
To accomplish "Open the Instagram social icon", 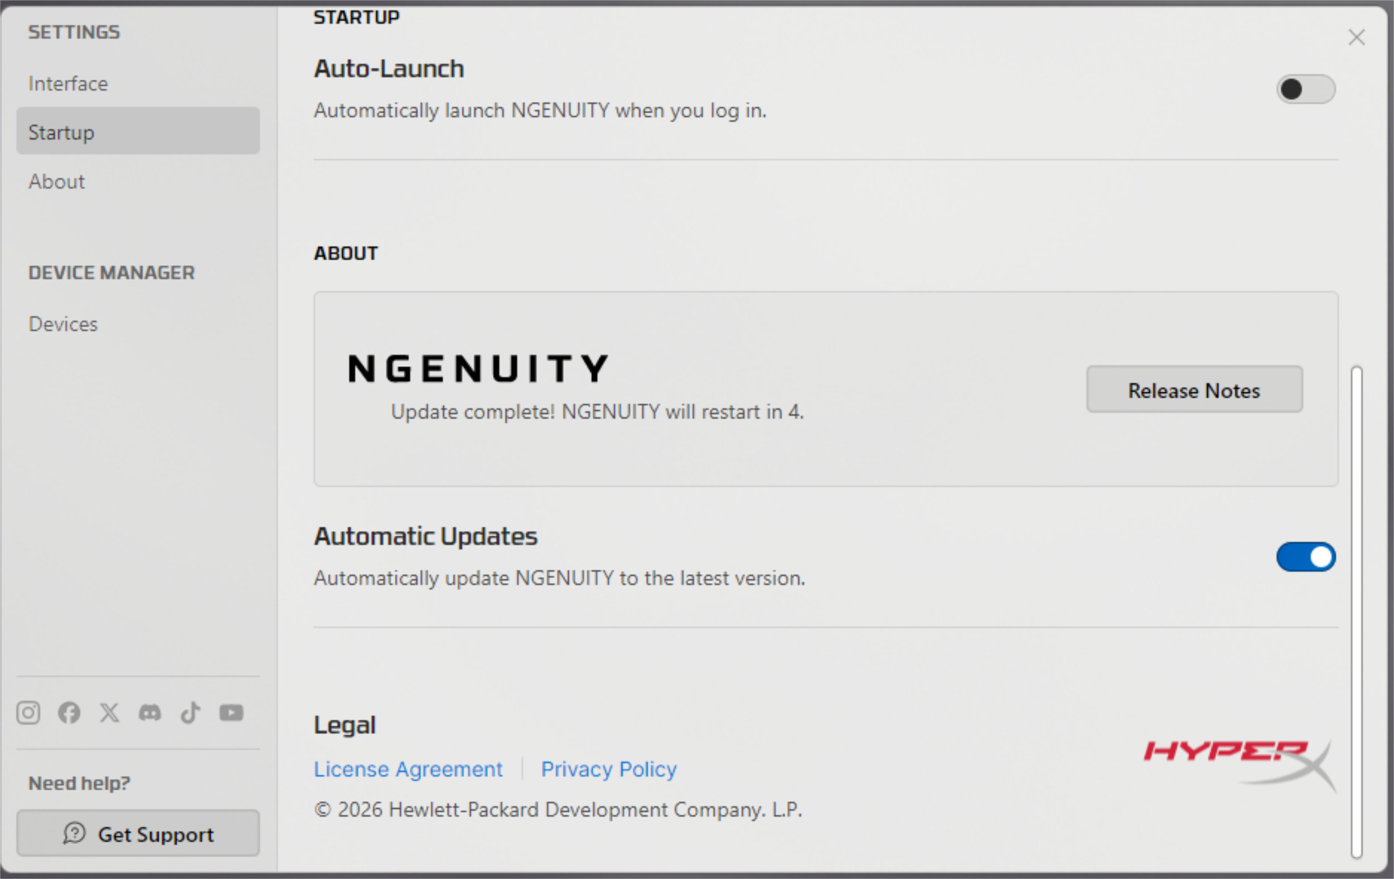I will click(28, 712).
